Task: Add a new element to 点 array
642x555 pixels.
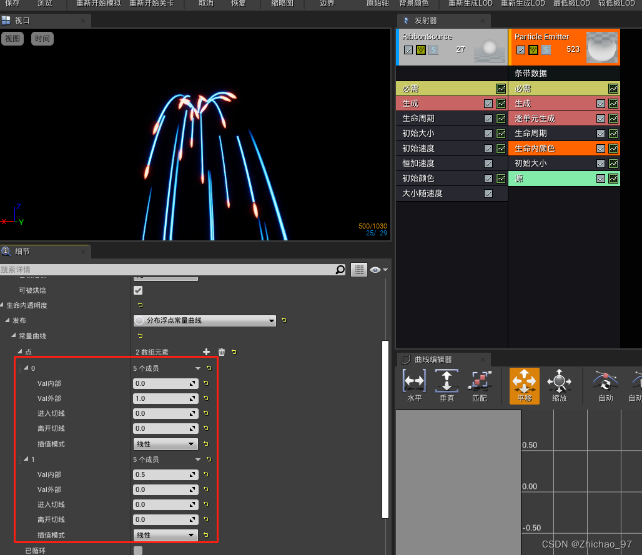Action: pos(206,352)
